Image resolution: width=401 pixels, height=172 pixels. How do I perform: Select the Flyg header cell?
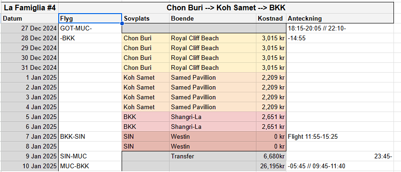(x=90, y=18)
